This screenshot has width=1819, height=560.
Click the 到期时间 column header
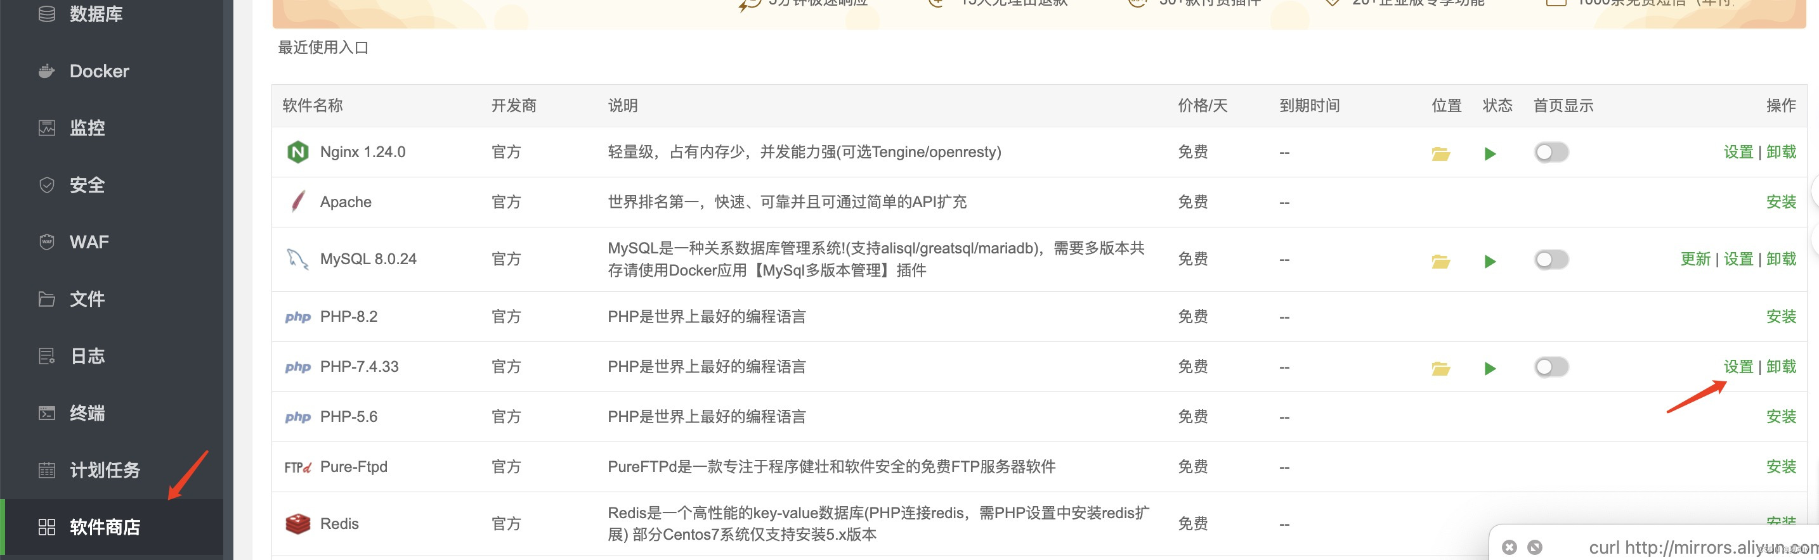[x=1309, y=106]
